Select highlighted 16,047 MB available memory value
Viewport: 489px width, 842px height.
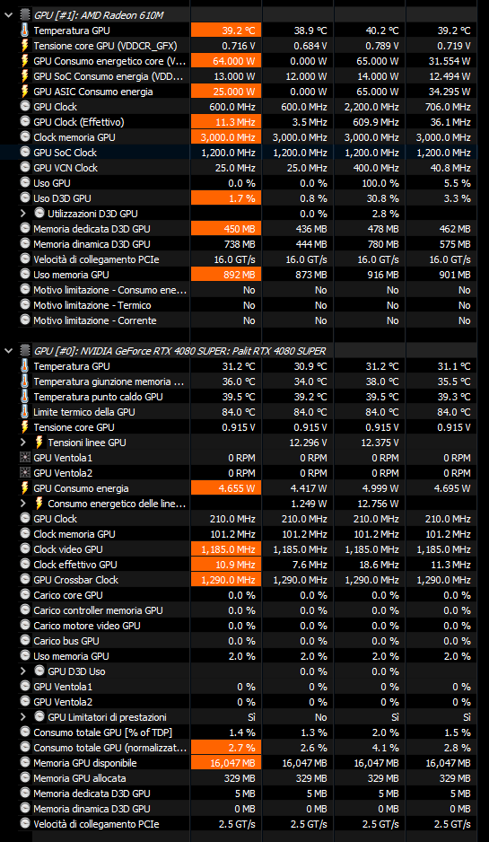(x=226, y=763)
